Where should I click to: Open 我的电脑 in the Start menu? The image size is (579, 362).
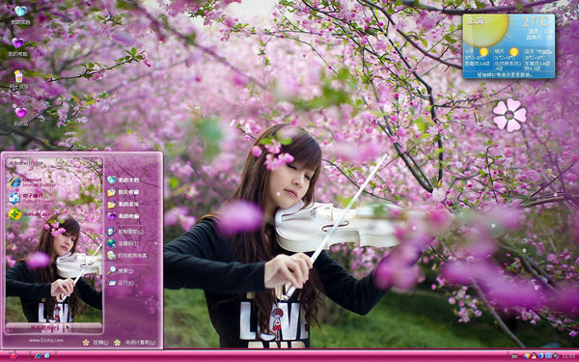[124, 216]
